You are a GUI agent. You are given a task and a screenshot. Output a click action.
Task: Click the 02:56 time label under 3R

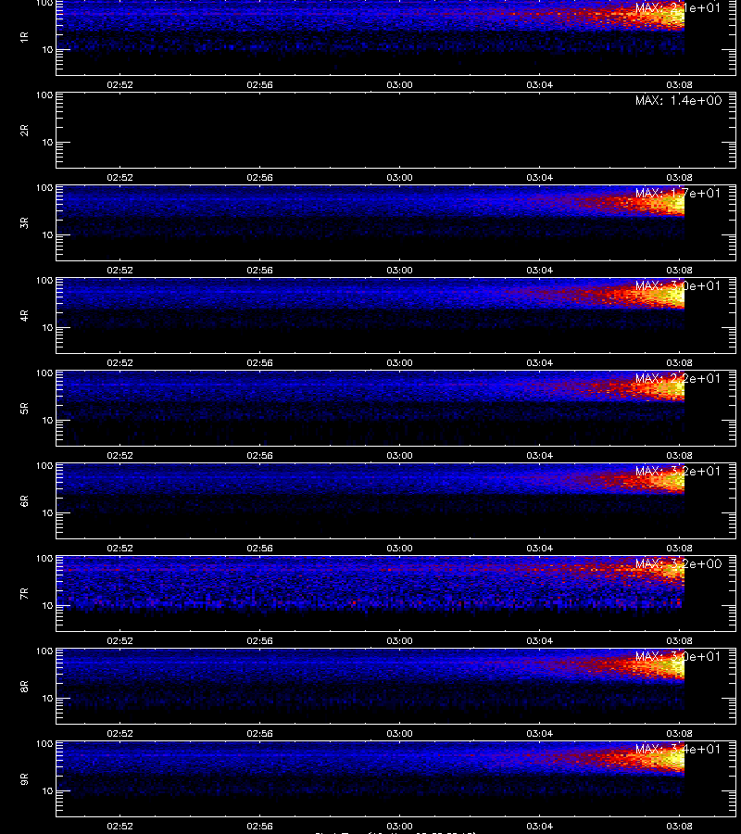(259, 271)
